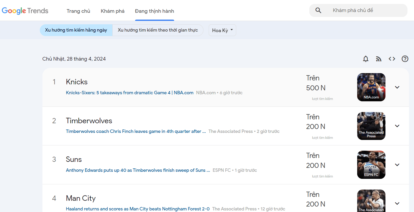Open Anthony Edwards puts up 40 article
414x212 pixels.
pos(138,170)
